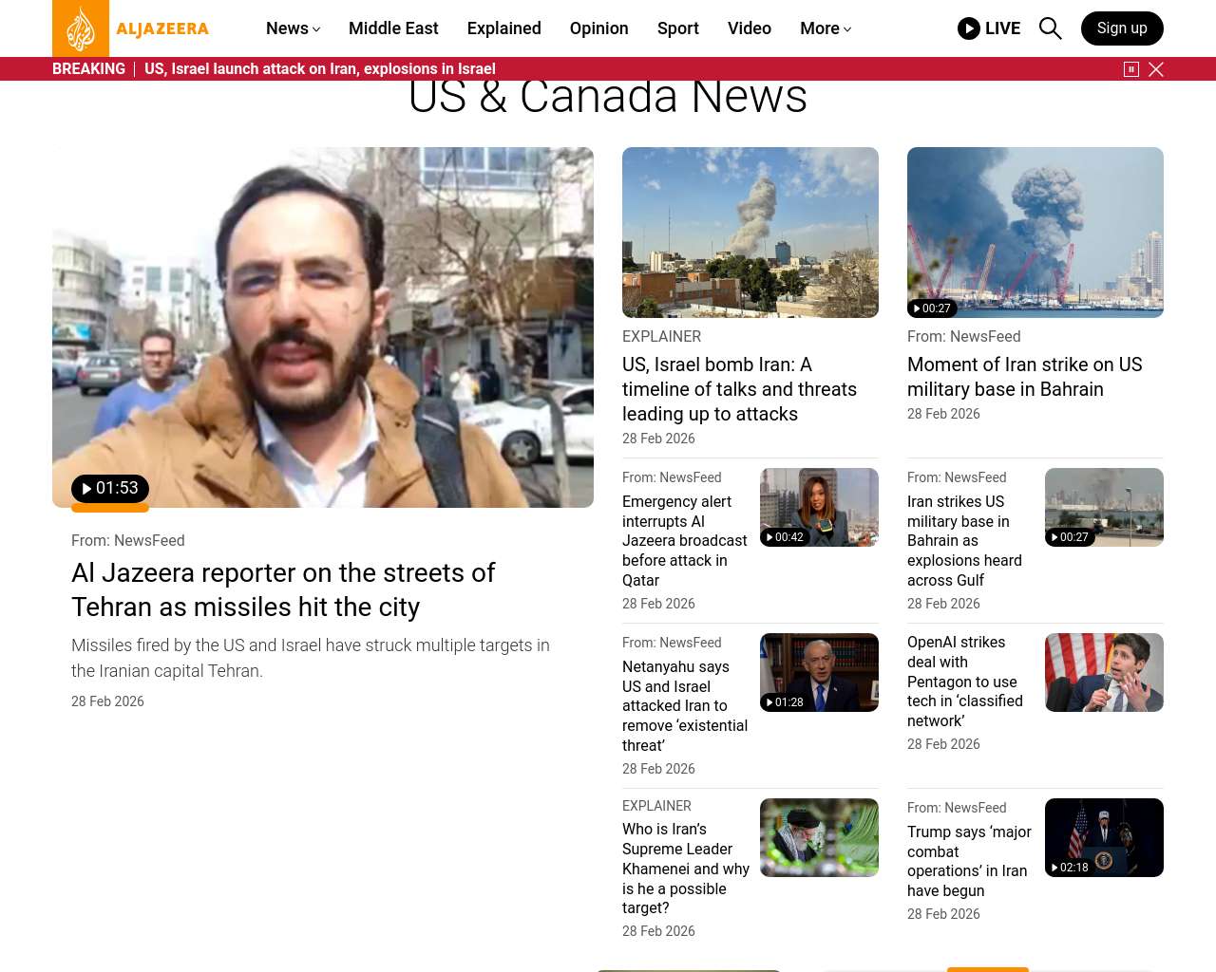Play the 01:53 Tehran reporter video
Viewport: 1216px width, 972px height.
click(x=110, y=489)
